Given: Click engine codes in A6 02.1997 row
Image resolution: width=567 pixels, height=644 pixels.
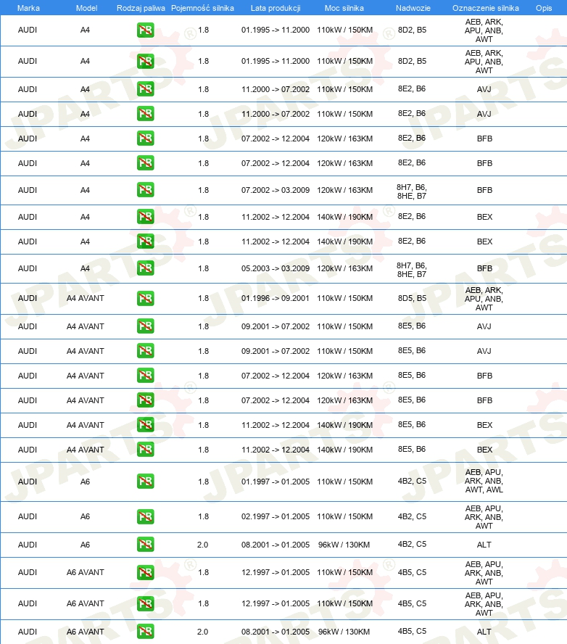Looking at the screenshot, I should point(484,516).
